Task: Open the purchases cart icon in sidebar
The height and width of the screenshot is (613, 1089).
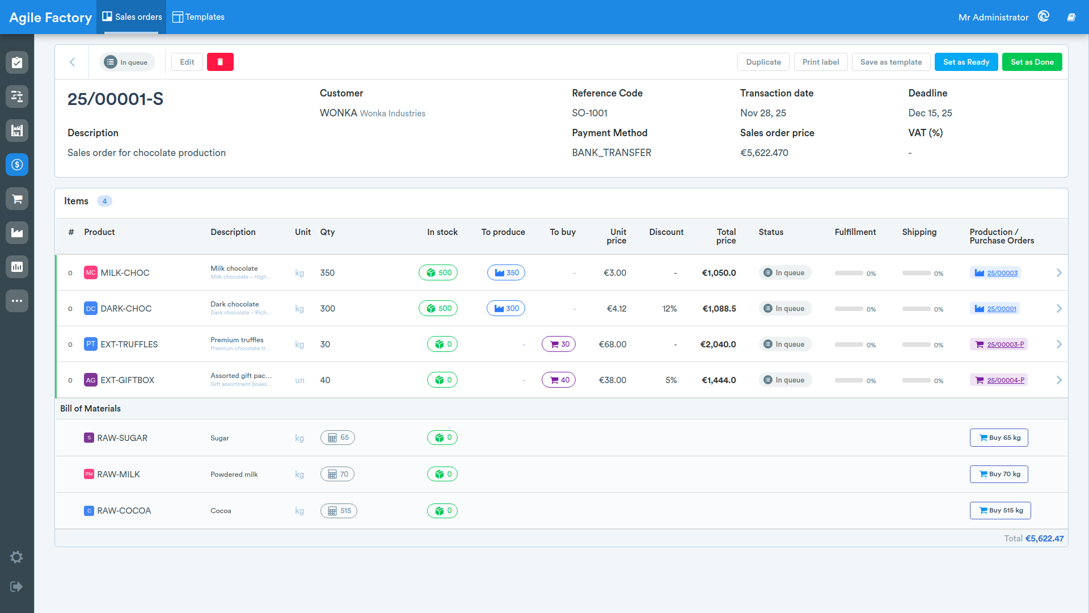Action: pyautogui.click(x=17, y=199)
